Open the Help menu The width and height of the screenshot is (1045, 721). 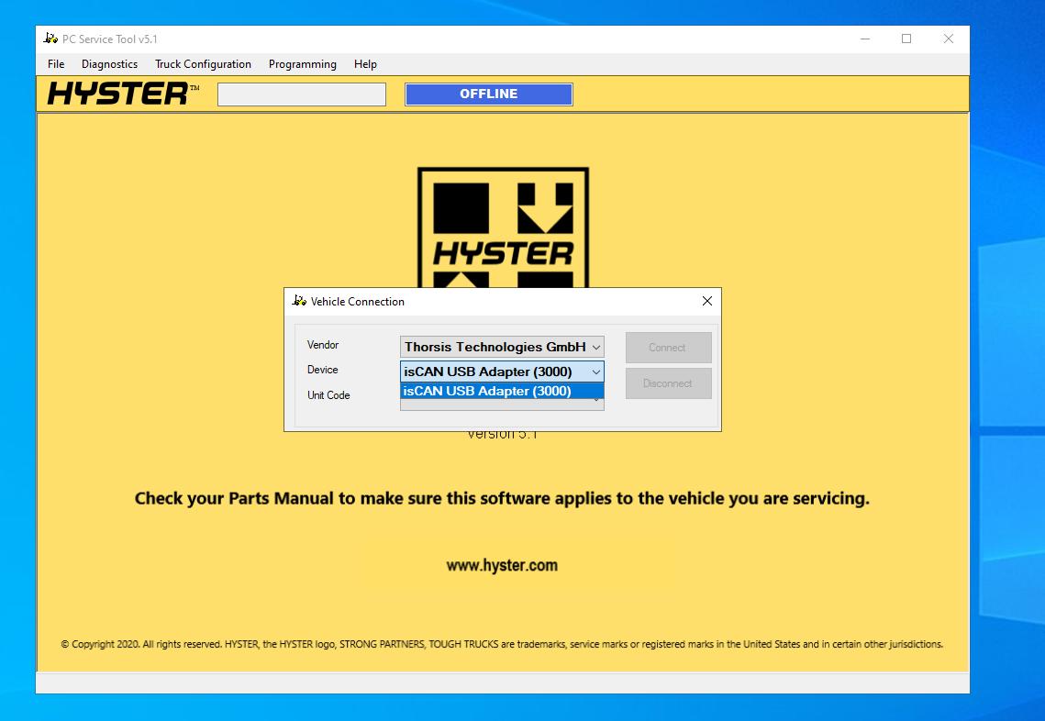[364, 64]
